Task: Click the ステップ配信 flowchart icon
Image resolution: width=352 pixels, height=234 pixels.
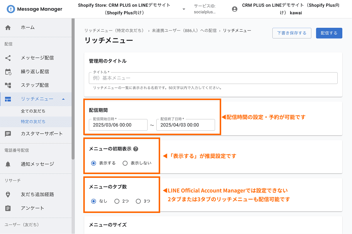Action: click(8, 85)
